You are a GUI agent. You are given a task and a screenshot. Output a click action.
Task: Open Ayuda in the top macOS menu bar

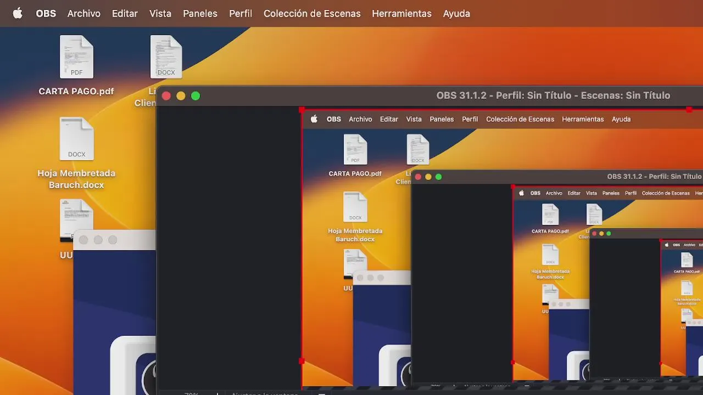(x=456, y=14)
